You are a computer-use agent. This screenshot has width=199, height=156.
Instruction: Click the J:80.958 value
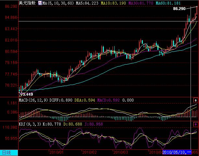pos(94,124)
